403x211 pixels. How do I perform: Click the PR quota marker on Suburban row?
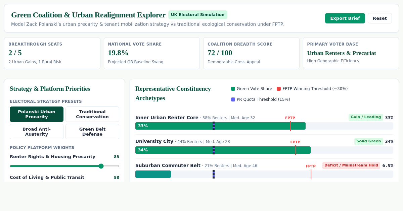(214, 174)
